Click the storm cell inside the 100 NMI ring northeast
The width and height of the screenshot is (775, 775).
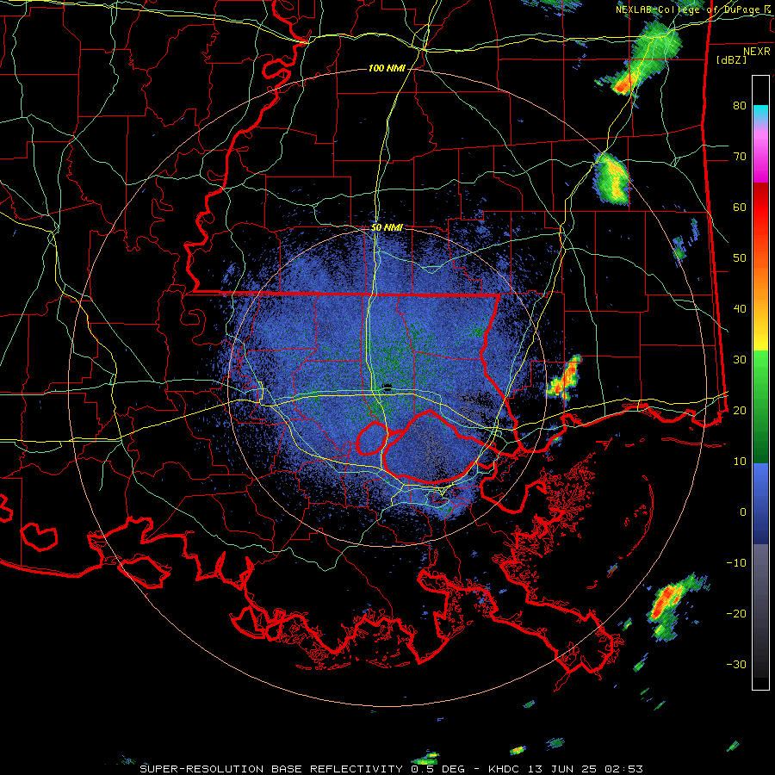pyautogui.click(x=612, y=179)
